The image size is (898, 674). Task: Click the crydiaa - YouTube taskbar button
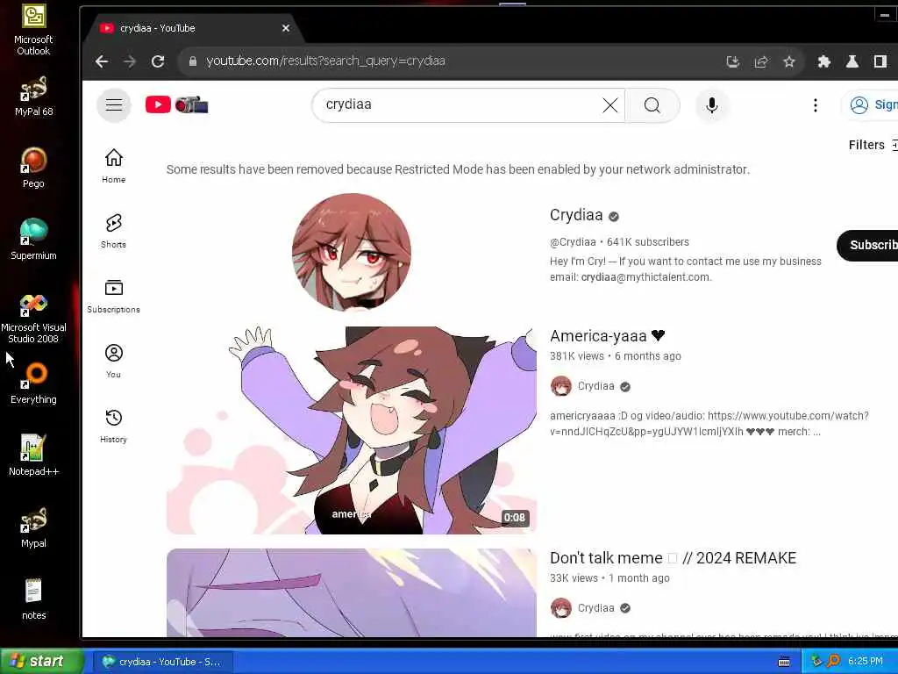point(163,662)
